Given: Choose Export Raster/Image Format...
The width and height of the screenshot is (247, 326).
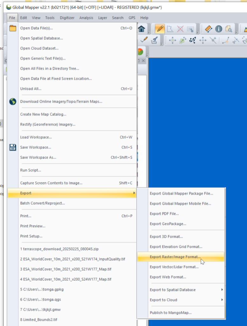Looking at the screenshot, I should tap(181, 257).
